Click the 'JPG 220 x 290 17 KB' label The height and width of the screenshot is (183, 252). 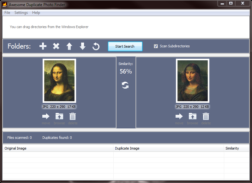(x=59, y=107)
